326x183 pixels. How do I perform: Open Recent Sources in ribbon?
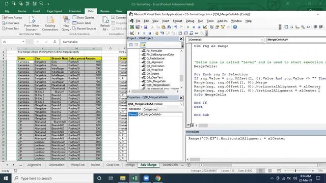tap(85, 28)
